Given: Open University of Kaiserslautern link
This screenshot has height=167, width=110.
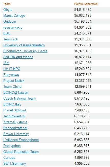Looking at the screenshot, I should coord(24,45).
